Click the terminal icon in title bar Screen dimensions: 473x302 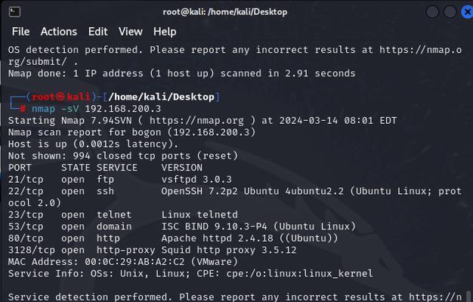coord(14,12)
